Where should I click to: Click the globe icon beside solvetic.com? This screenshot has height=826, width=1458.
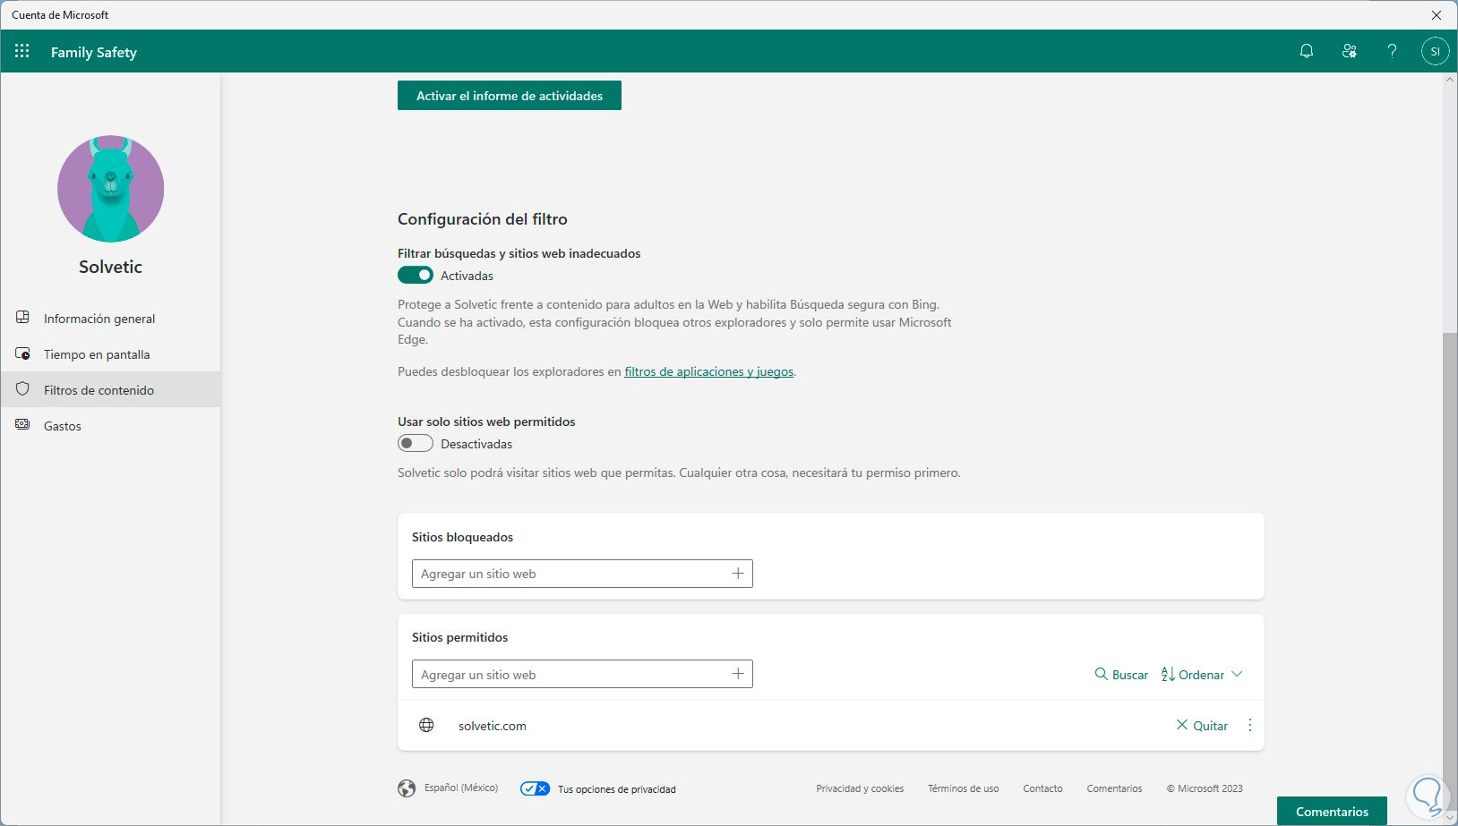[x=426, y=725]
